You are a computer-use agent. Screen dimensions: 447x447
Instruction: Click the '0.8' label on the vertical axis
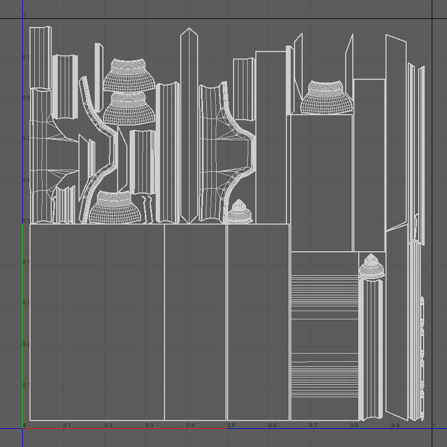click(26, 97)
